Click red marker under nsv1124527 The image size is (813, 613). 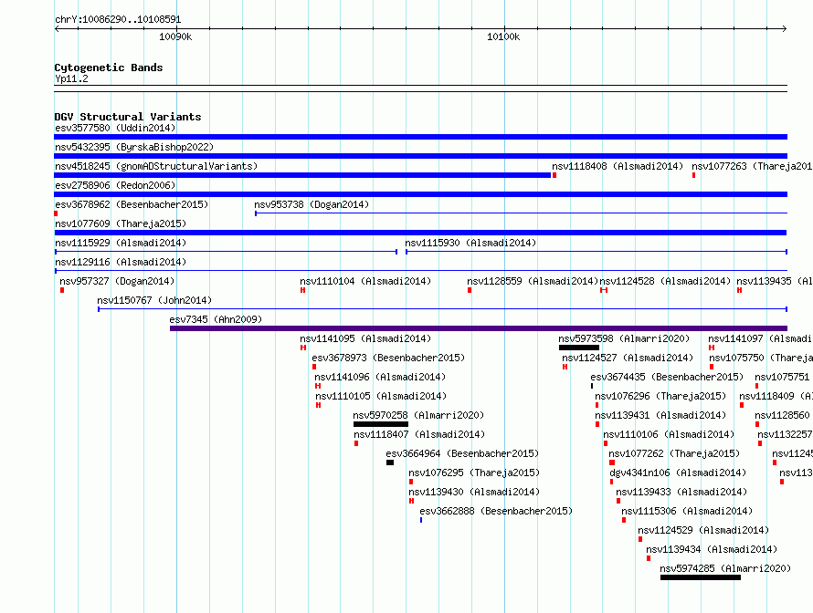pos(565,367)
